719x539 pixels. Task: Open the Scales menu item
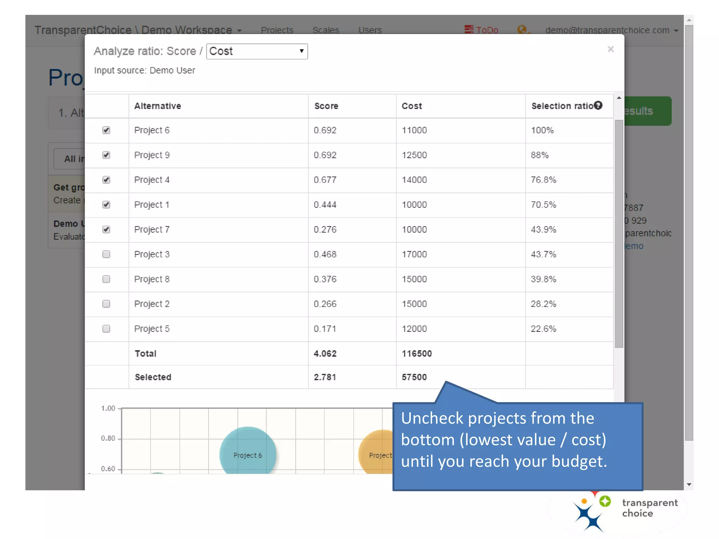326,30
